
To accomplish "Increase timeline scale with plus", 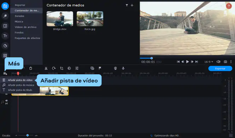I will pos(36,136).
